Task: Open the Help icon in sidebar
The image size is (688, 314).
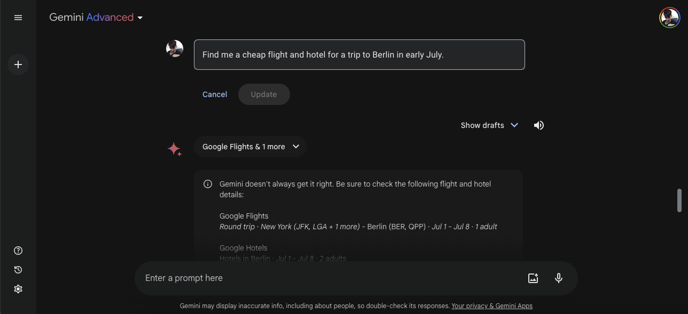Action: coord(18,251)
